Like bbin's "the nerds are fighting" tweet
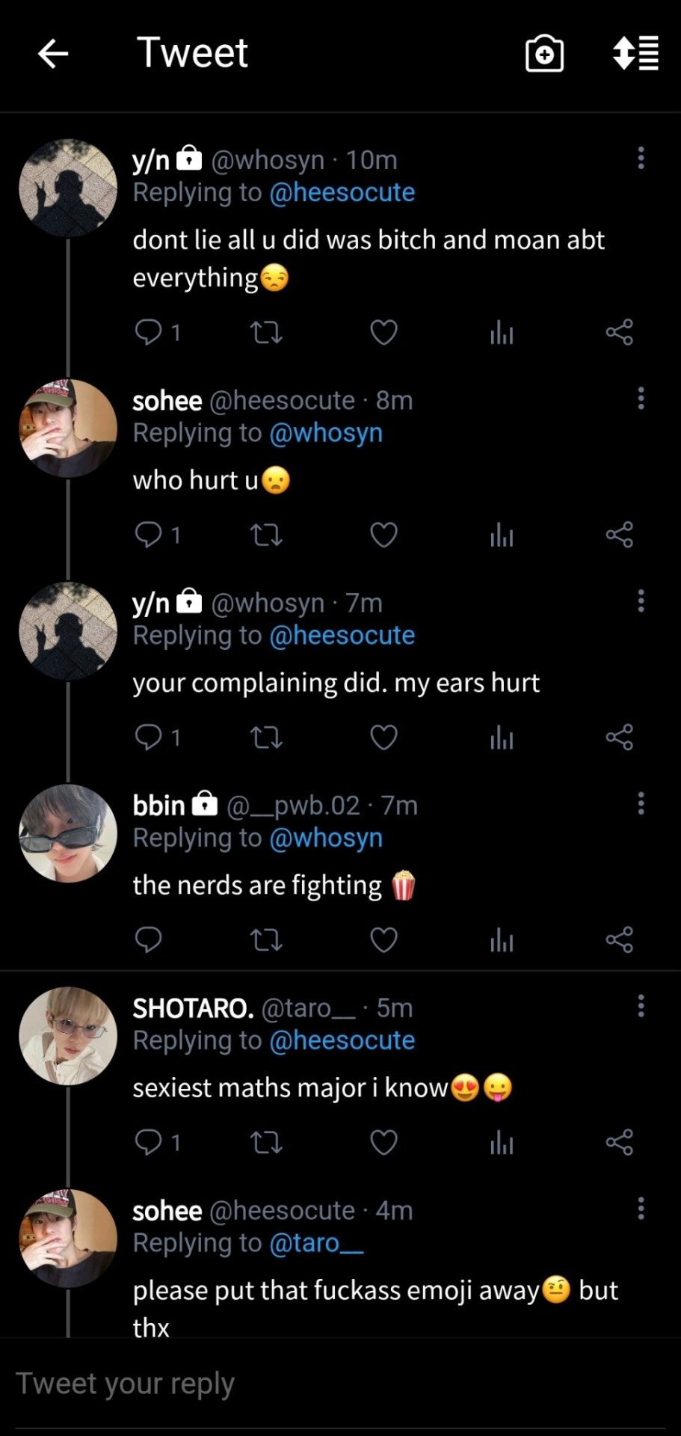The width and height of the screenshot is (681, 1436). coord(383,939)
